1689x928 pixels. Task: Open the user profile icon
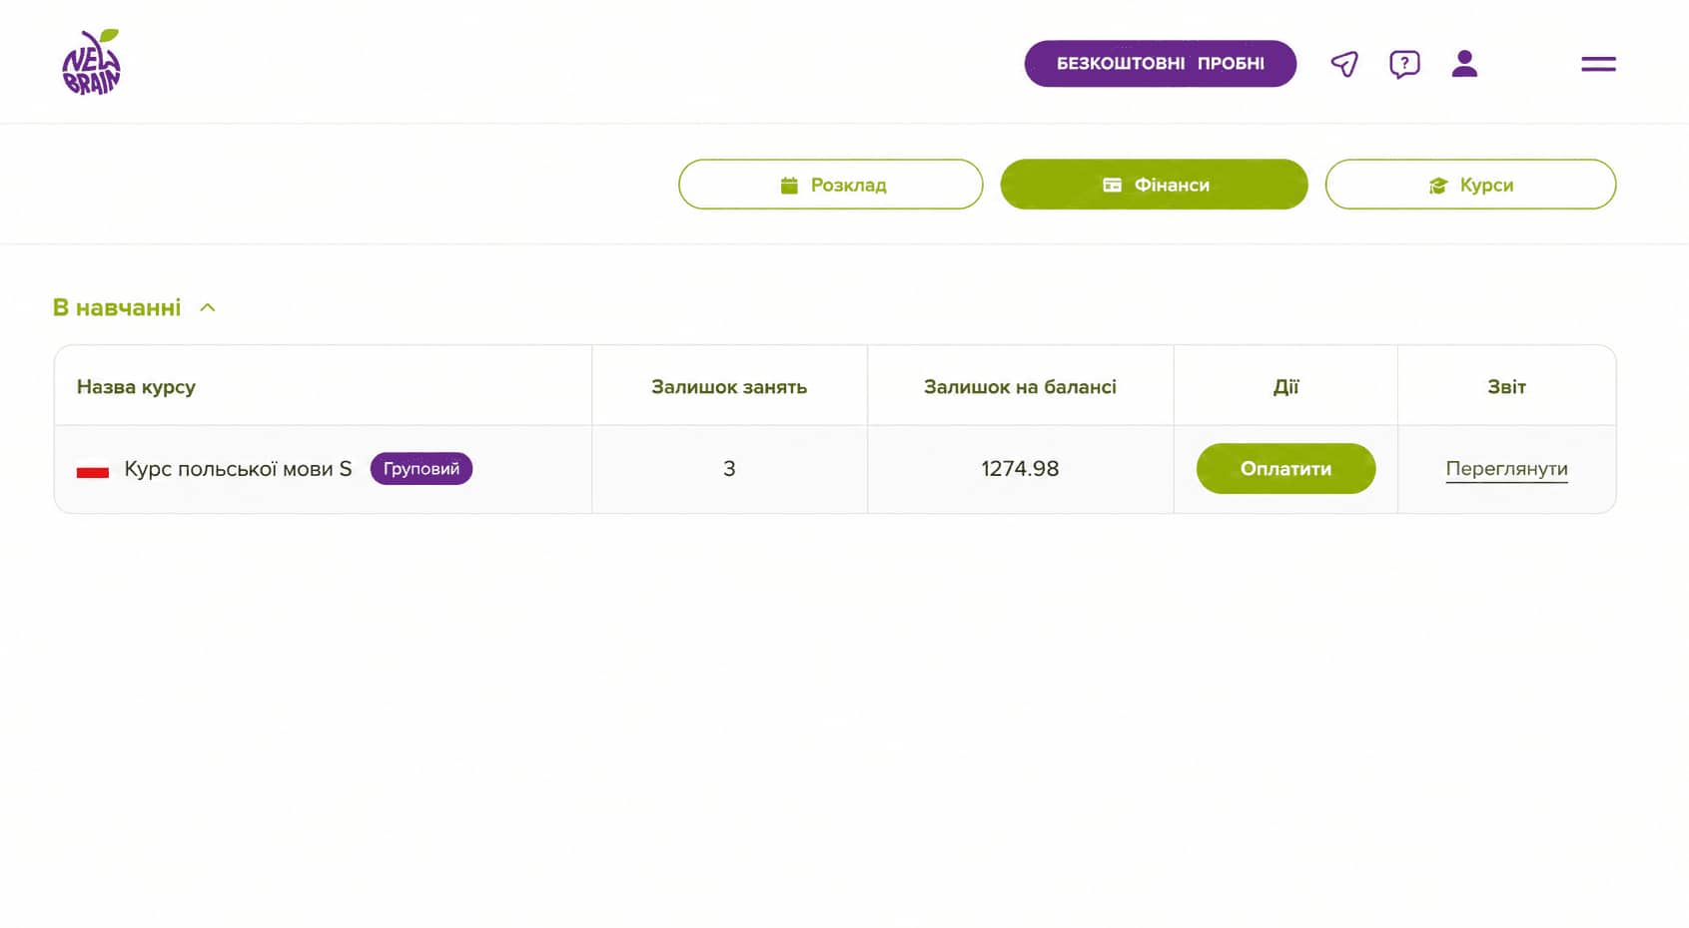pyautogui.click(x=1464, y=63)
